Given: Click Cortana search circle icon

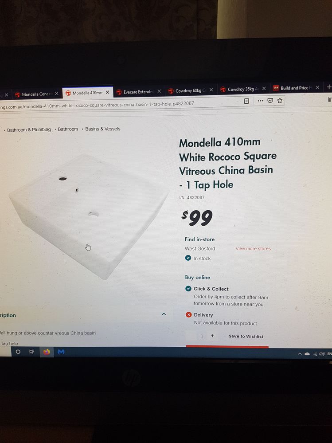Looking at the screenshot, I should pos(18,352).
